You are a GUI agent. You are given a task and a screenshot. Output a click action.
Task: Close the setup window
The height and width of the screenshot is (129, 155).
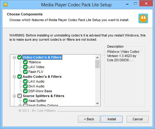tap(146, 4)
